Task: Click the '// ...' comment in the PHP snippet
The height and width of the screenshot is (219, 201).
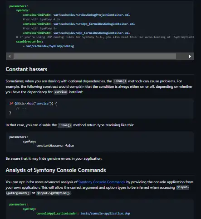Action: tap(21, 108)
